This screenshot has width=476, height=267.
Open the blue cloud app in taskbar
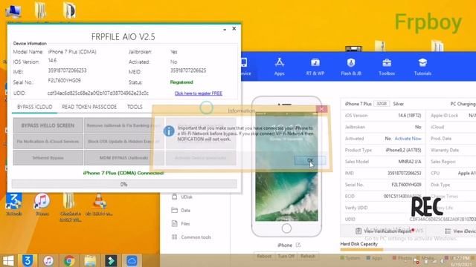coord(132,260)
